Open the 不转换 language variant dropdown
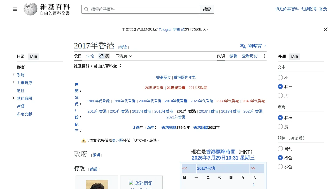The image size is (336, 189). coord(123,56)
